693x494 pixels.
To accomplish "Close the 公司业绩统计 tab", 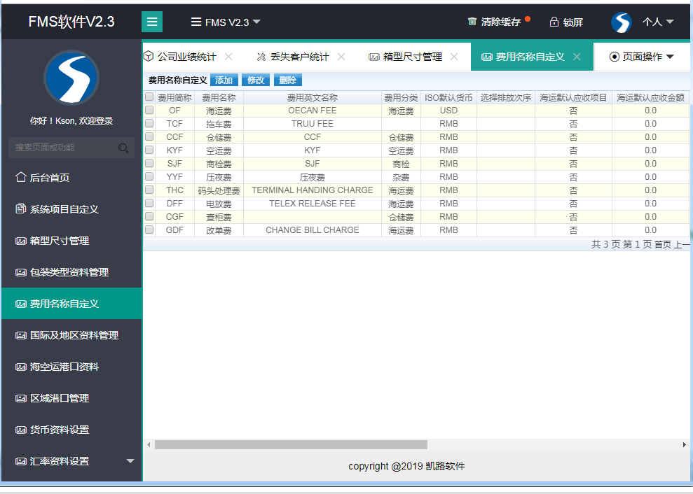I will [x=228, y=57].
